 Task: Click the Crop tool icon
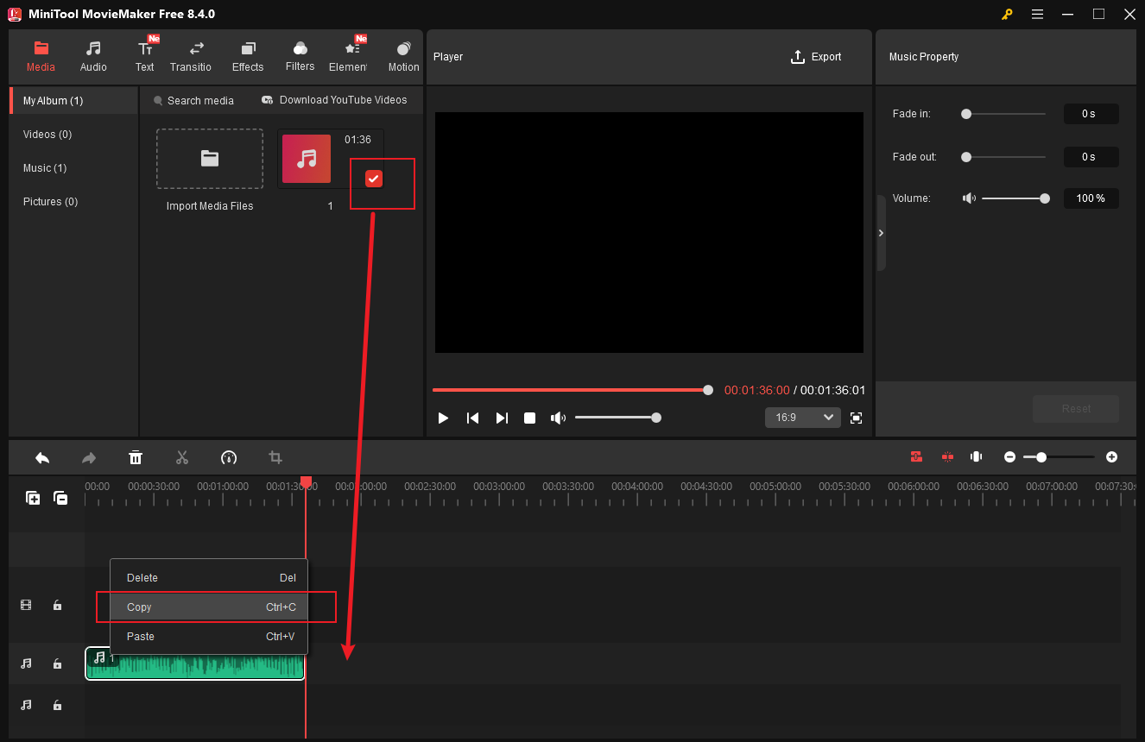[275, 457]
